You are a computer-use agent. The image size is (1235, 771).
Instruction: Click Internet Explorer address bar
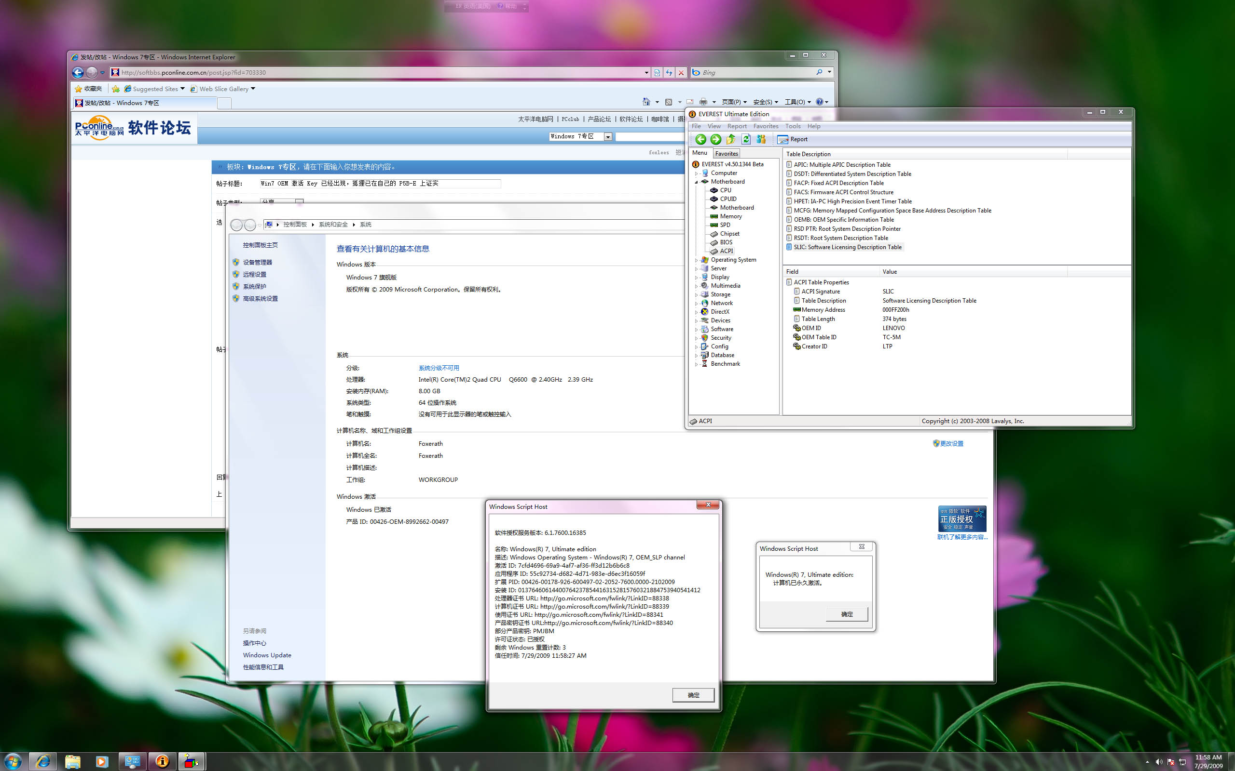(x=379, y=72)
